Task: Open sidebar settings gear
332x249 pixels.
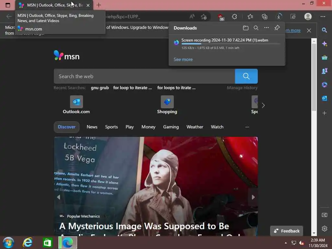Action: click(324, 229)
